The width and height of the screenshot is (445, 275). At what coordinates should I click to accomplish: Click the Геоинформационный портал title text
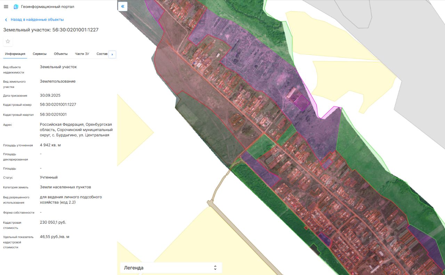pos(48,7)
